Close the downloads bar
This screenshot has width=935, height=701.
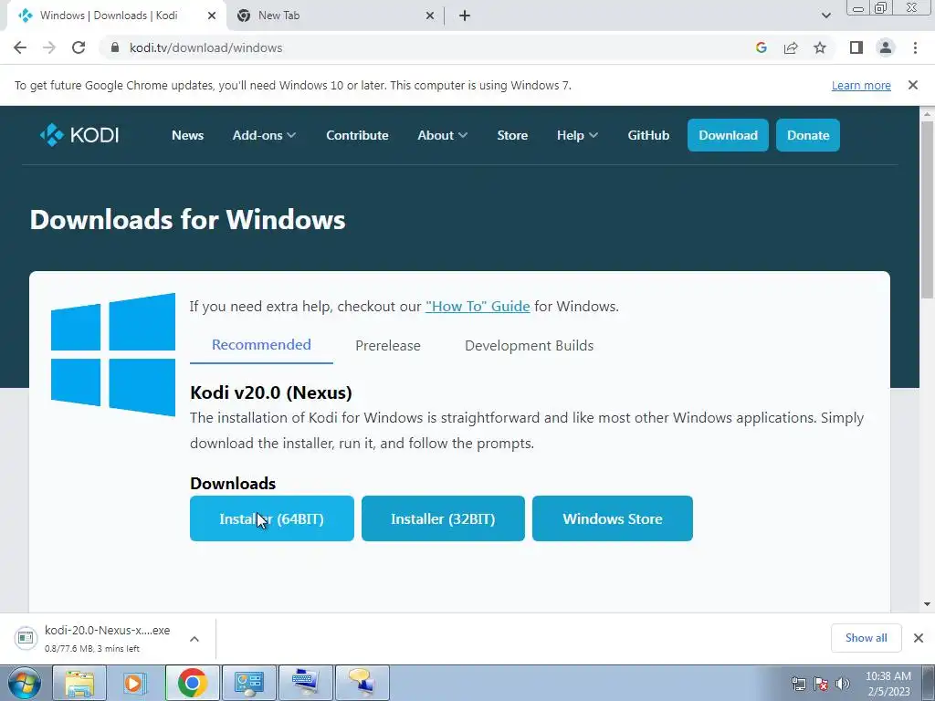(x=919, y=638)
